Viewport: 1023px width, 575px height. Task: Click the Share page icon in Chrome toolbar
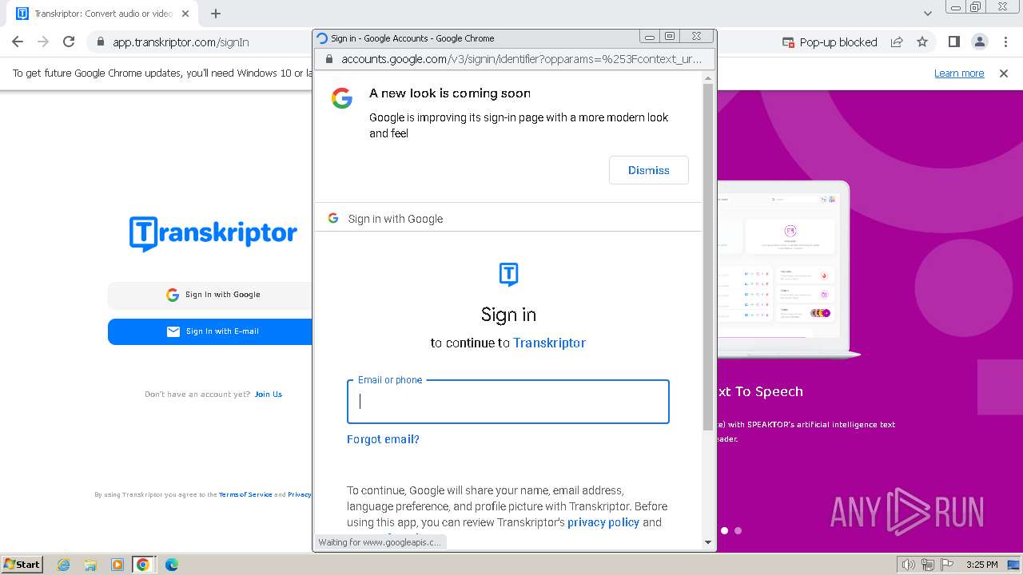(x=897, y=42)
